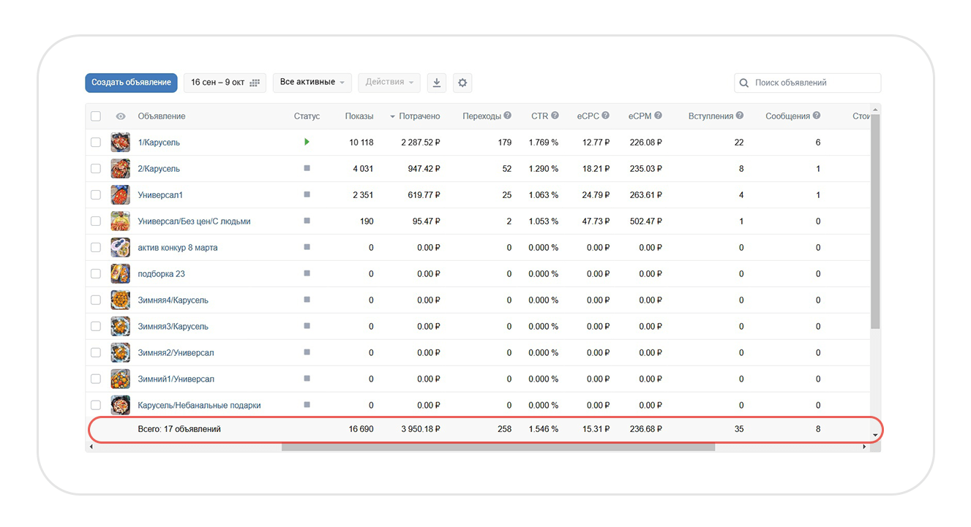971x527 pixels.
Task: Sort table by Показы column header
Action: click(359, 116)
